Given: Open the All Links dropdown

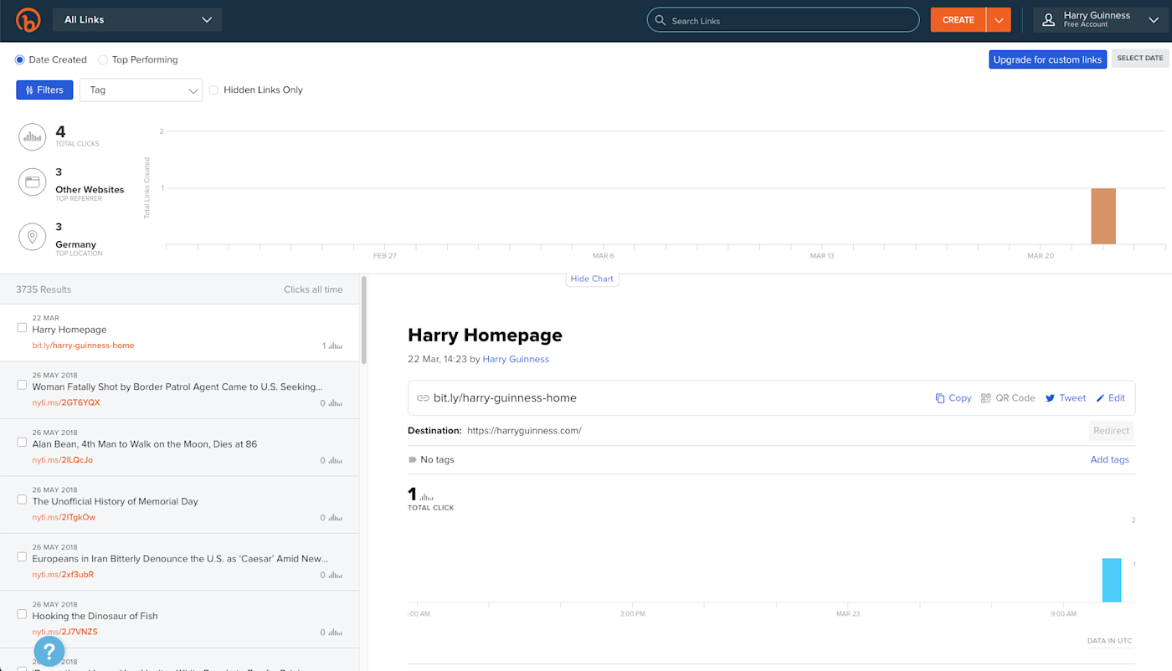Looking at the screenshot, I should click(x=137, y=20).
